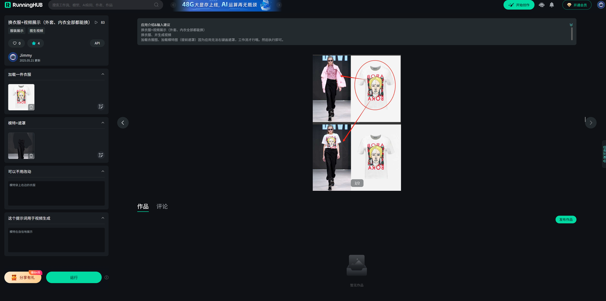Click the 开通会员 membership button

577,5
